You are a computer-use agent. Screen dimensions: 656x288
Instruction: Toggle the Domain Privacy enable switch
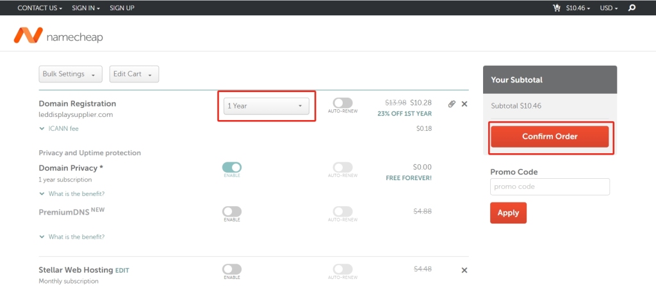click(x=232, y=167)
